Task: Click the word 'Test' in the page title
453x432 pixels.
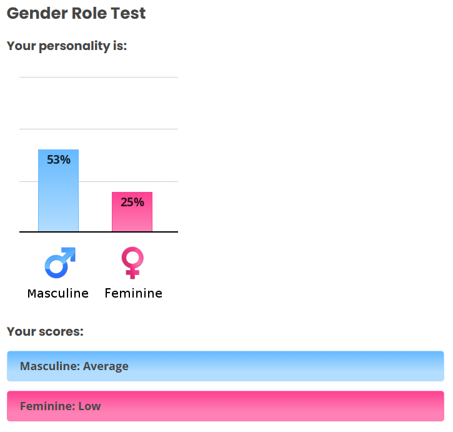Action: 127,14
